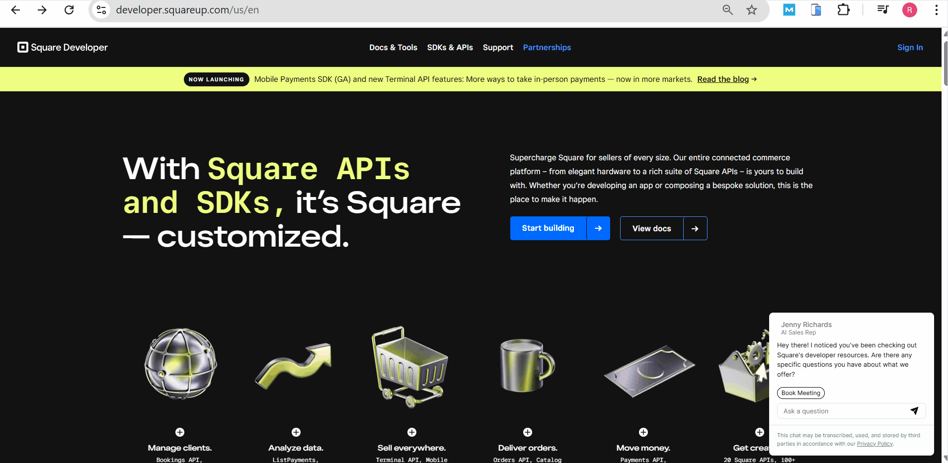948x463 pixels.
Task: Go back to the previous page
Action: (15, 10)
